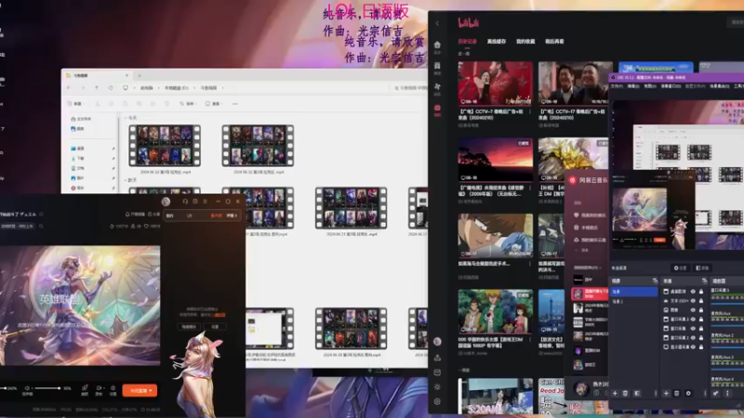Viewport: 744px width, 418px height.
Task: Click Bilibili sidebar settings gear icon
Action: click(x=437, y=401)
